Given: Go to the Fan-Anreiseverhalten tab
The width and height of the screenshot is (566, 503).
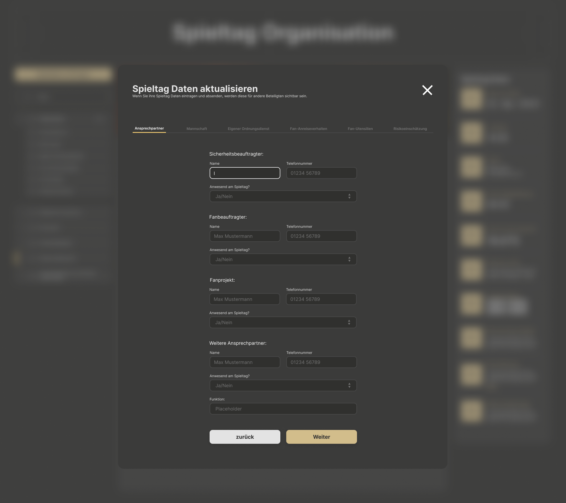Looking at the screenshot, I should (x=308, y=129).
